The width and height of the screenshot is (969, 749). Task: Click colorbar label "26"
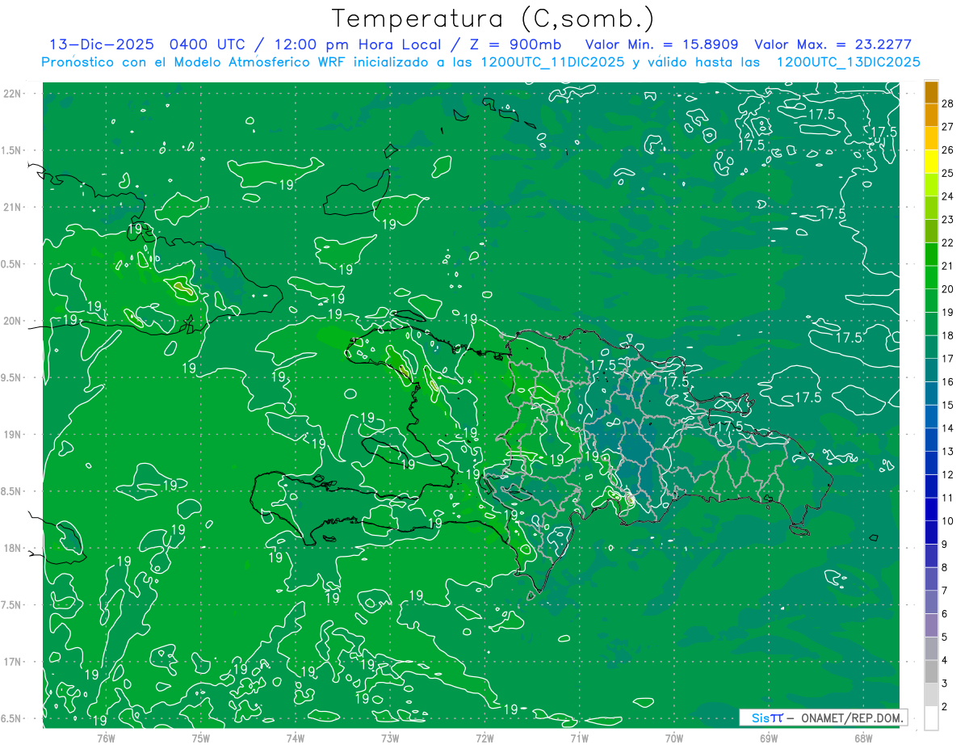tap(948, 149)
